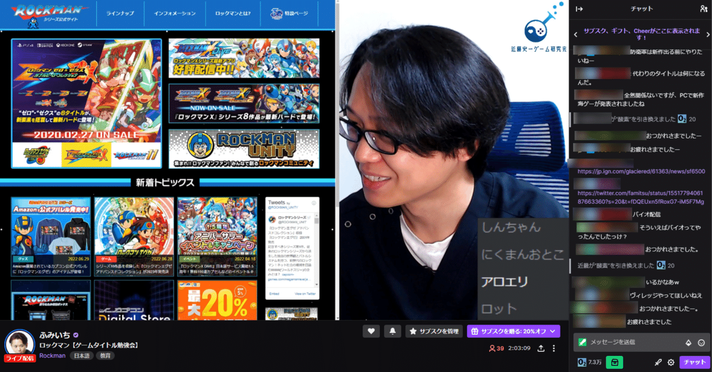The image size is (712, 372).
Task: Click the Rockman X NOW ON SALE banner
Action: 244,103
